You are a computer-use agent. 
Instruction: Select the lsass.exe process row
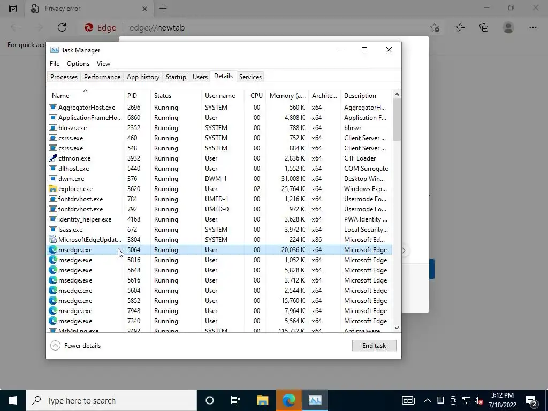point(219,230)
